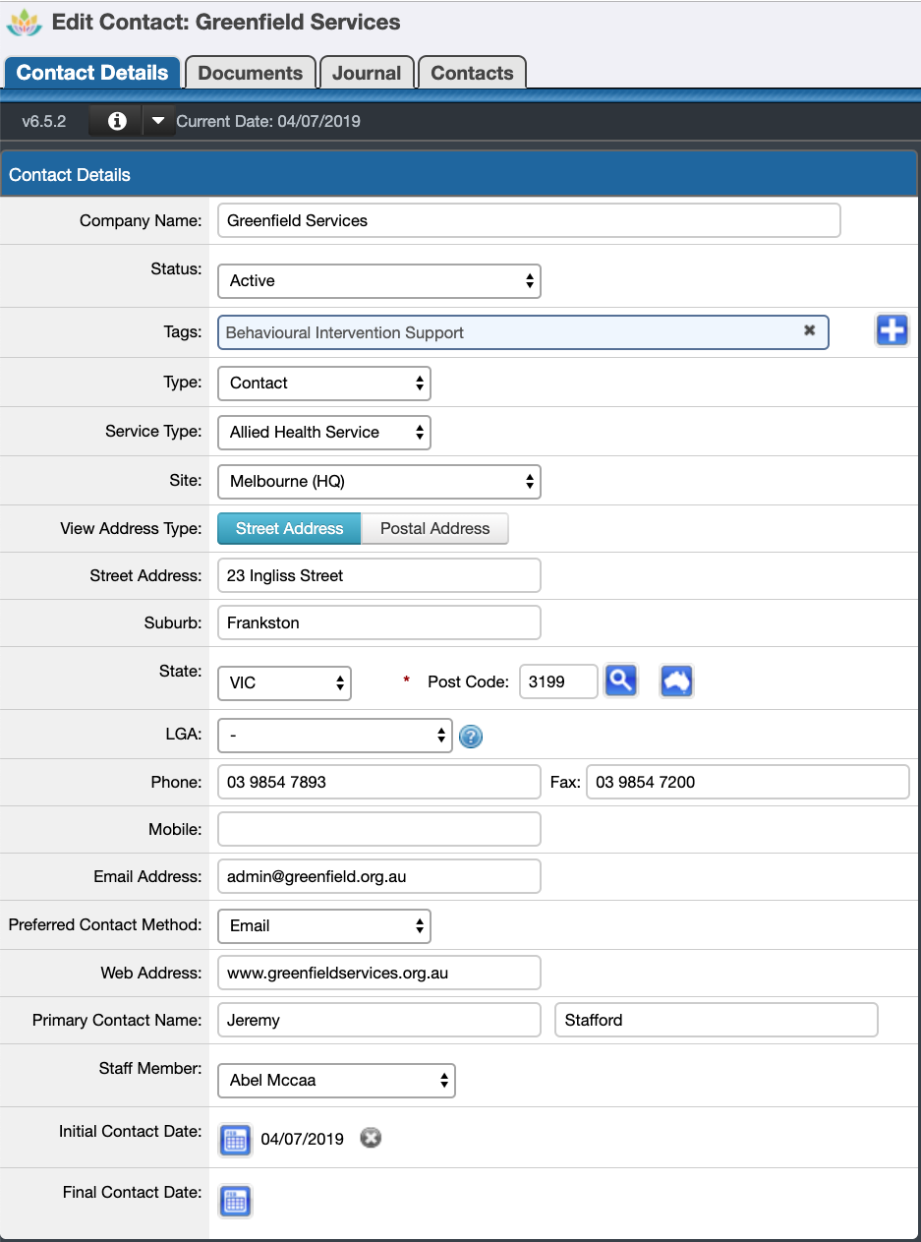The width and height of the screenshot is (921, 1242).
Task: Add a new tag with the blue plus icon
Action: point(892,331)
